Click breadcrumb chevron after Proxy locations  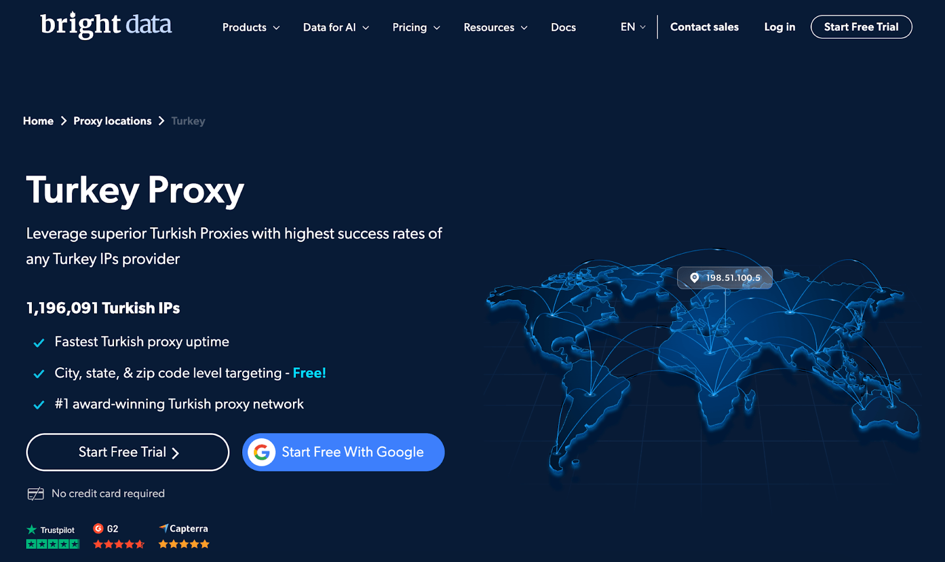click(x=161, y=121)
